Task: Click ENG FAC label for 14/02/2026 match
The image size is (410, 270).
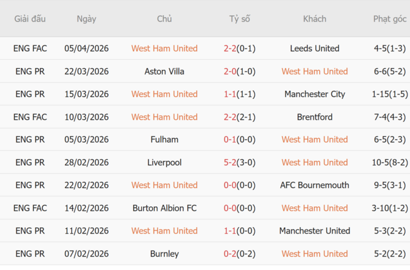Action: pos(30,208)
